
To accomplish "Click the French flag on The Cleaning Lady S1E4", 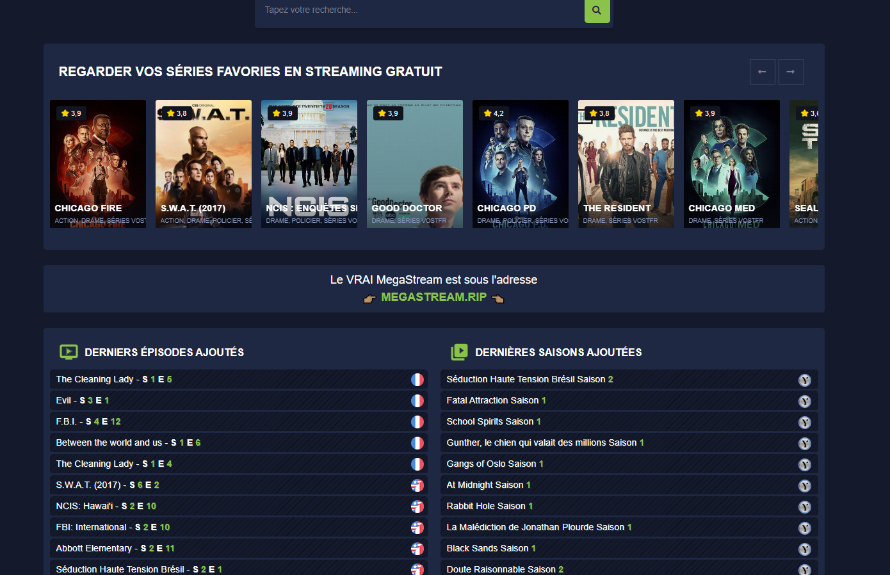I will click(417, 464).
